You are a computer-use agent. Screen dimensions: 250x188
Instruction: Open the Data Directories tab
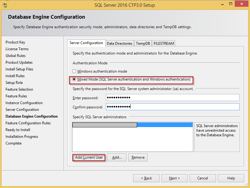coord(119,43)
